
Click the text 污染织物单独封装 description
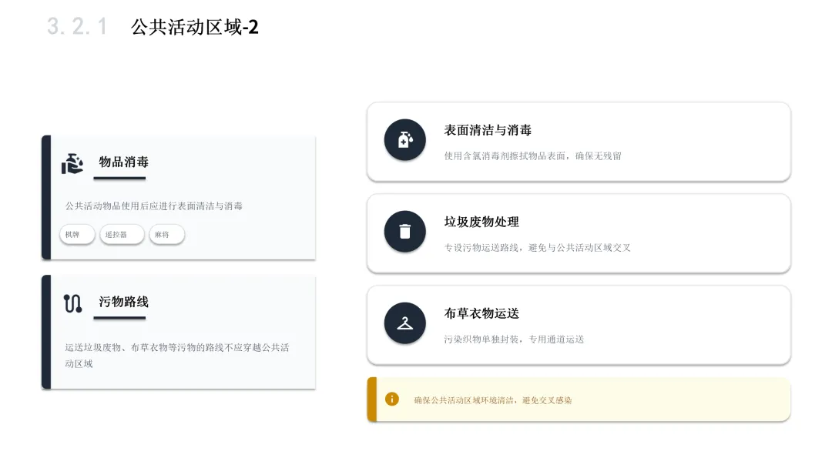coord(481,339)
